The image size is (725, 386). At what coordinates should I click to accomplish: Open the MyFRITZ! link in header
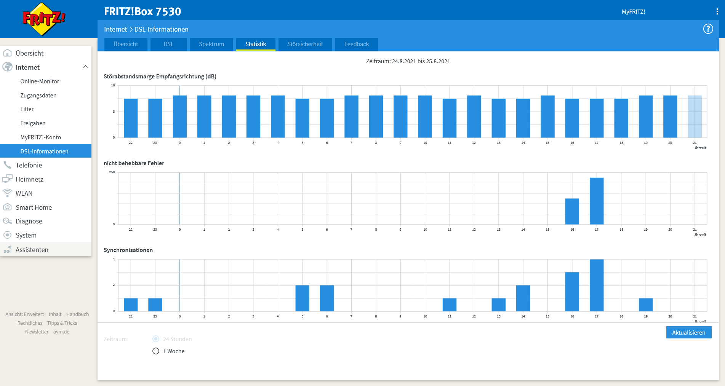point(633,12)
